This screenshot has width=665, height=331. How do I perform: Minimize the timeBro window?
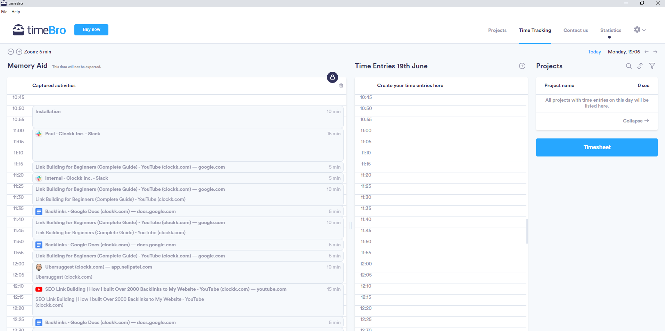626,3
